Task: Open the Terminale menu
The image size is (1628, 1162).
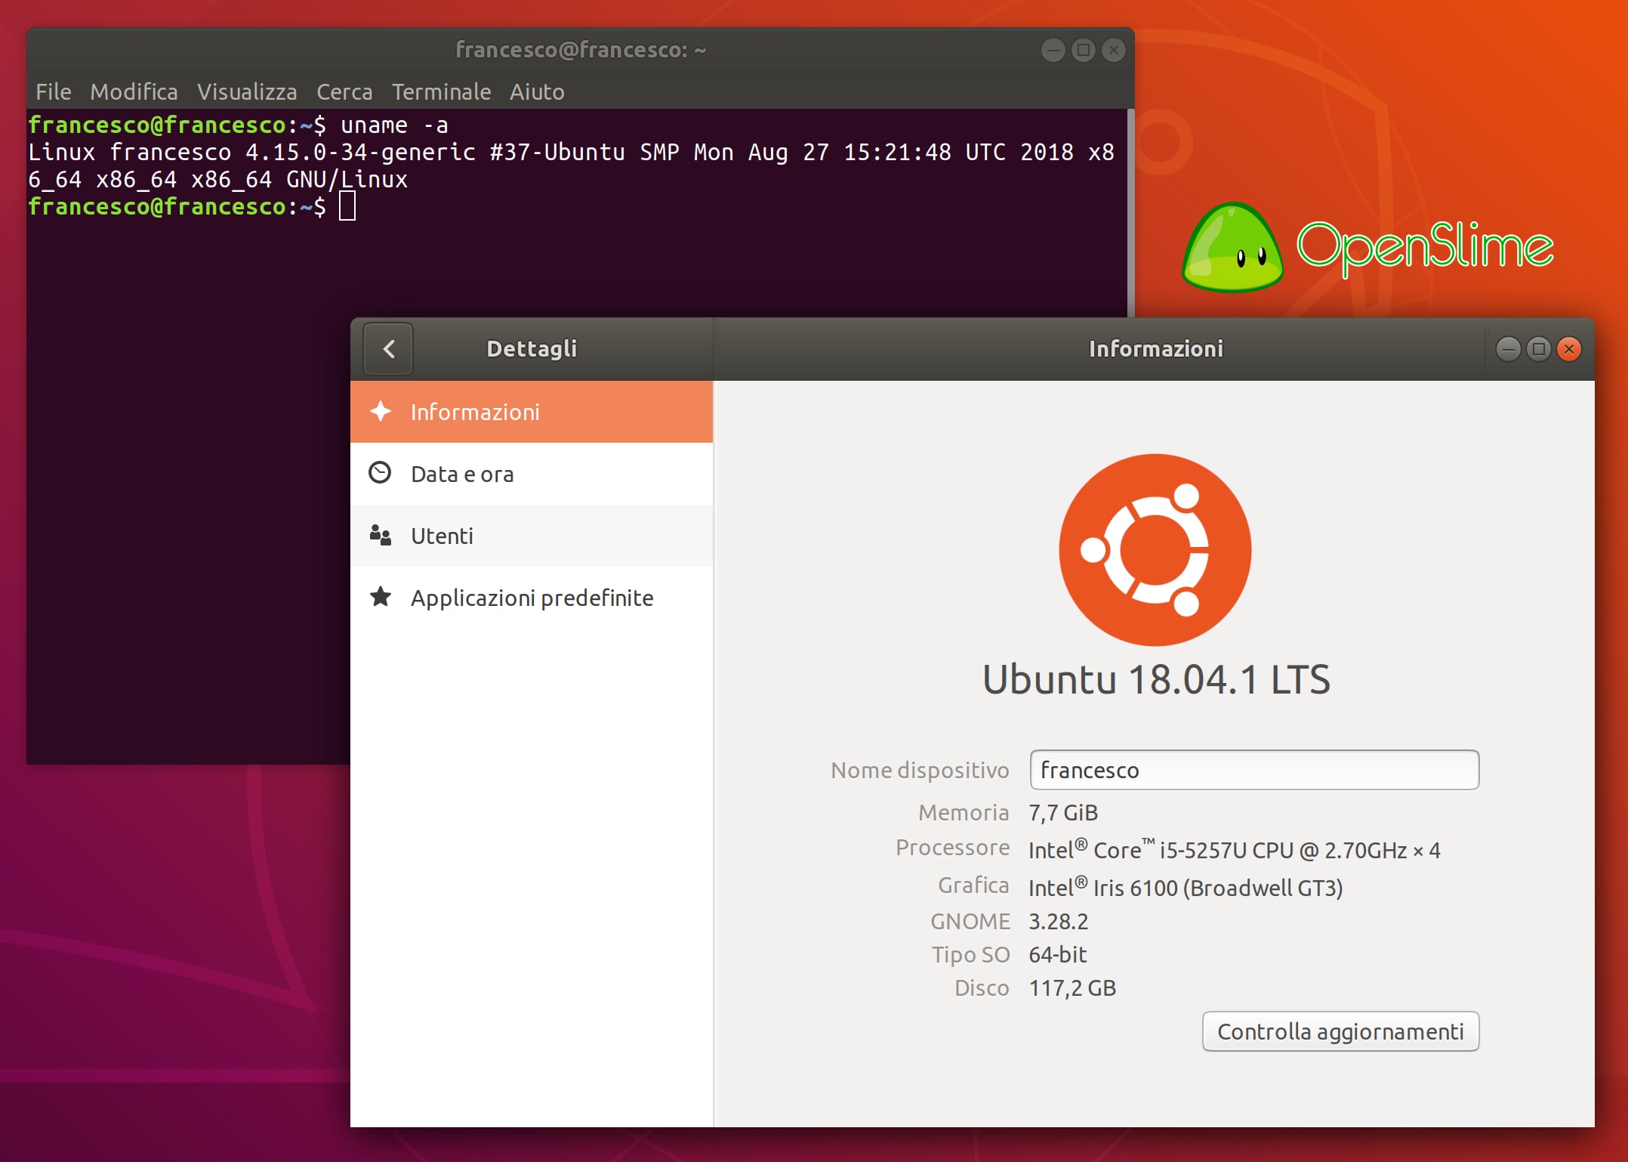Action: tap(441, 92)
